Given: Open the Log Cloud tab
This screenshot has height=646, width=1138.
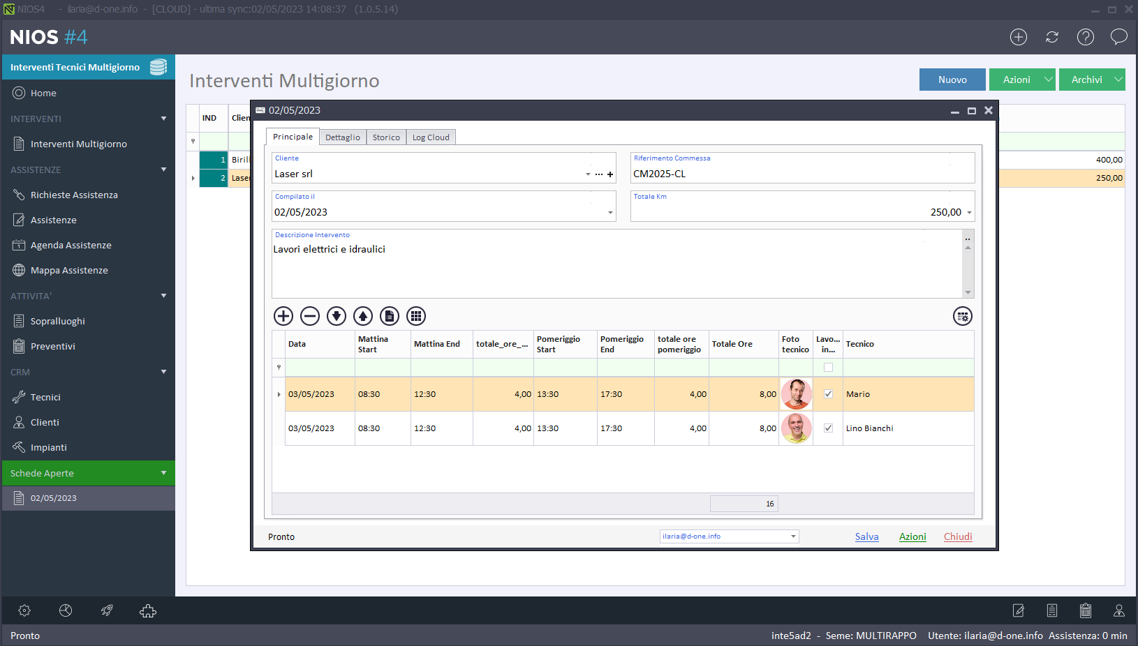Looking at the screenshot, I should pos(431,137).
